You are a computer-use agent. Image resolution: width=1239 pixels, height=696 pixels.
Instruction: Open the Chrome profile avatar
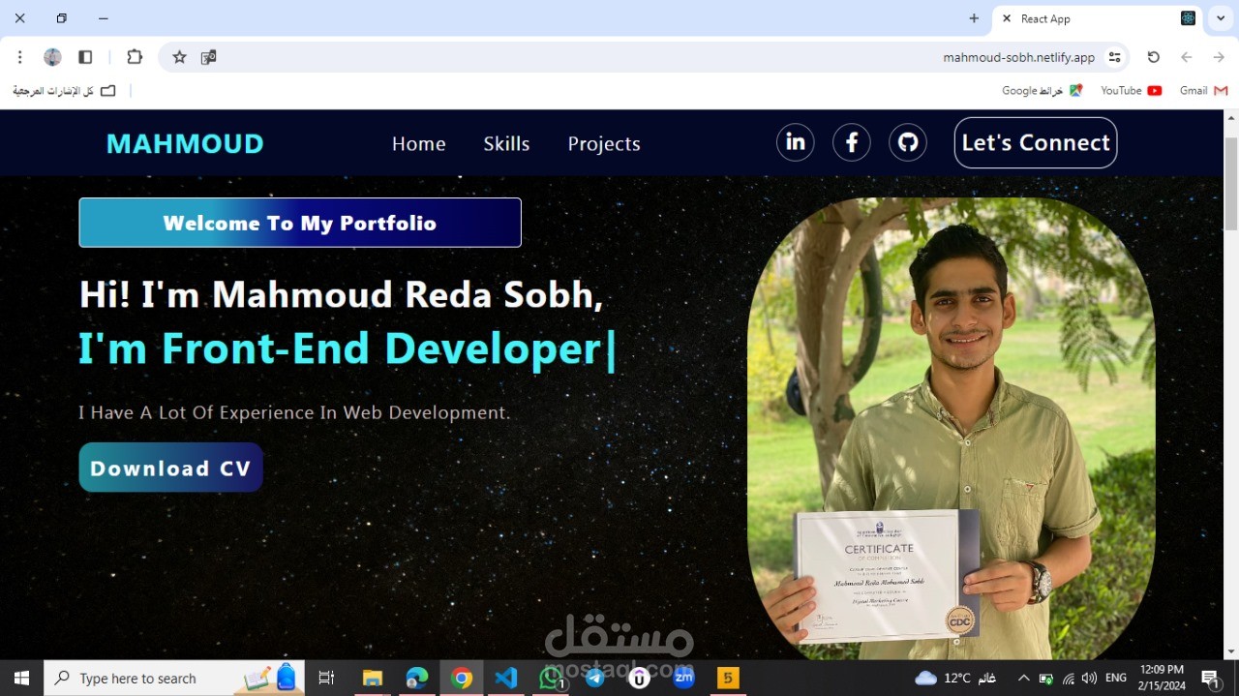pos(52,57)
